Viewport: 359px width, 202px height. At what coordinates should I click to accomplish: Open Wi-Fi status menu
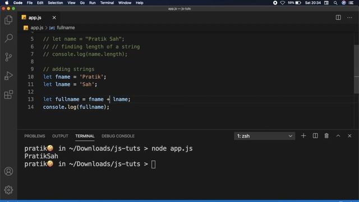pos(283,3)
